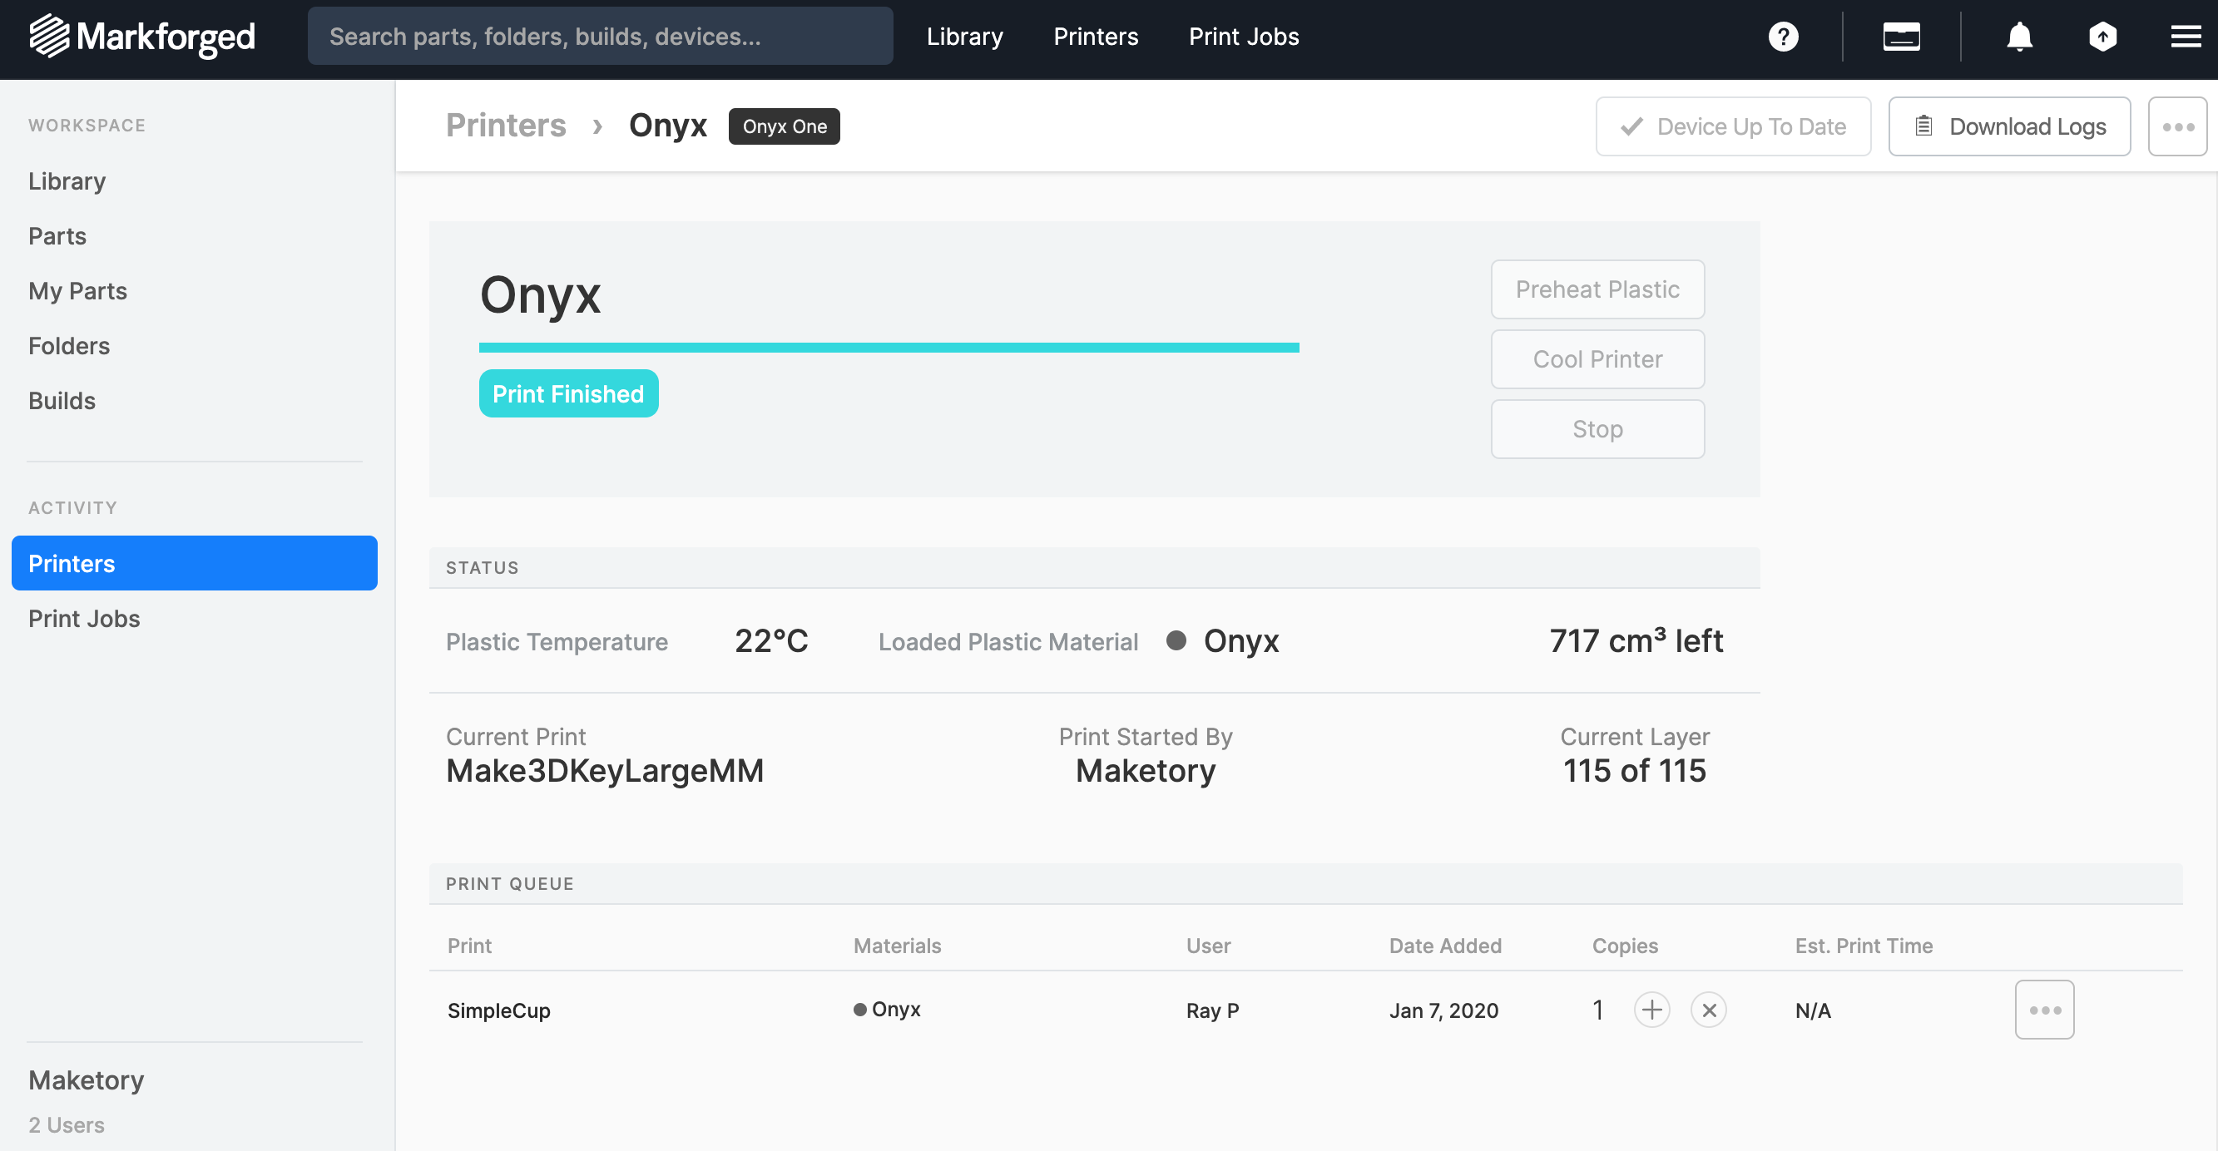Screen dimensions: 2218x1151
Task: Click the SimpleCup print name
Action: (498, 1010)
